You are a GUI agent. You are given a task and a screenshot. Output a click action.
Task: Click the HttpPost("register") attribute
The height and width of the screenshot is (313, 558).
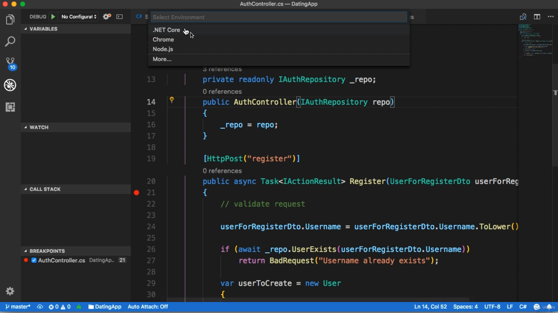252,158
